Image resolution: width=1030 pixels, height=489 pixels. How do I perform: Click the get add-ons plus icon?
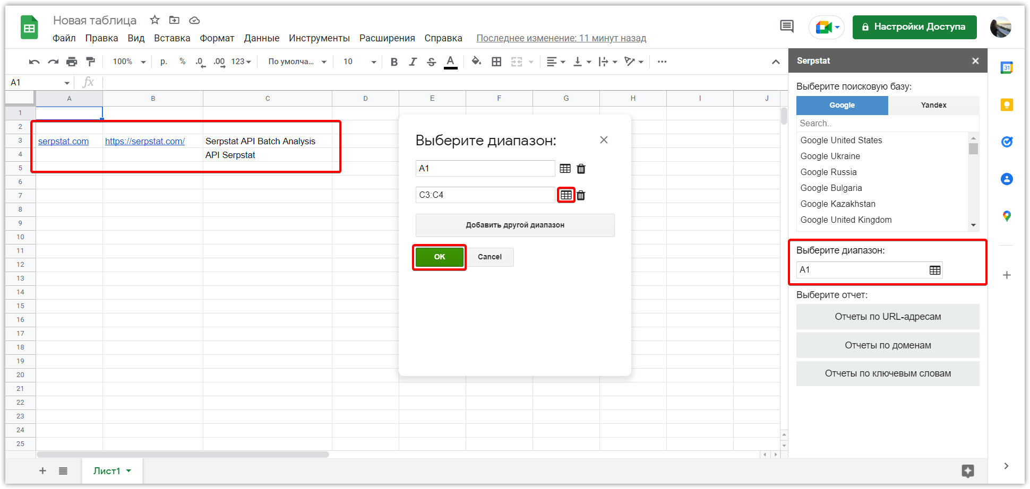pos(1007,275)
